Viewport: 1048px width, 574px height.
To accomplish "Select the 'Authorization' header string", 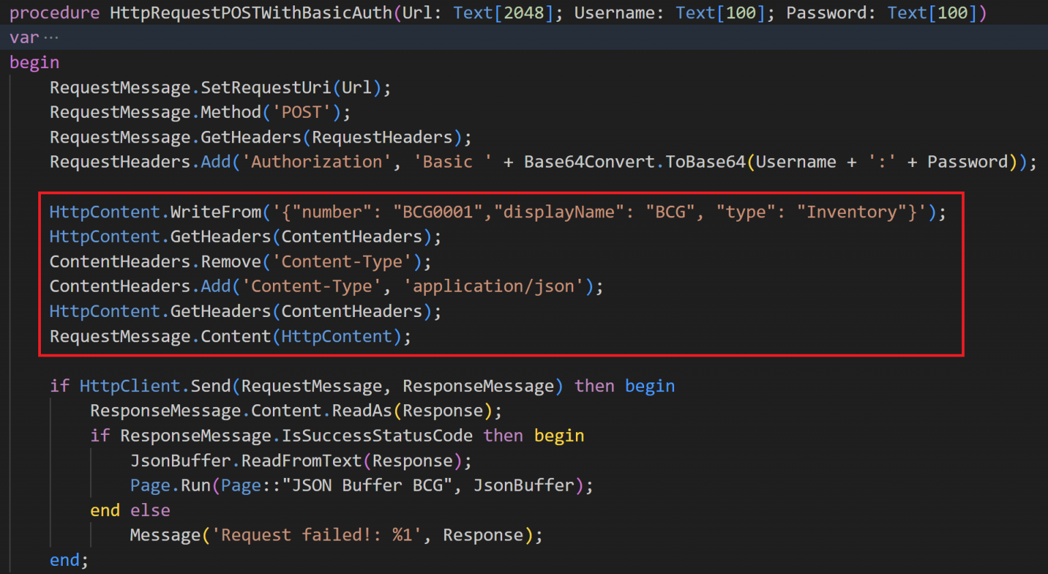I will click(316, 162).
